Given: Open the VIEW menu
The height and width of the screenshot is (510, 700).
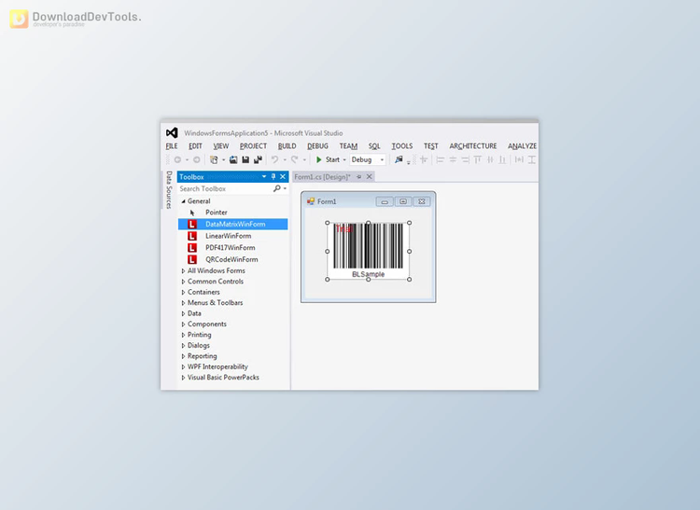Looking at the screenshot, I should (x=220, y=146).
